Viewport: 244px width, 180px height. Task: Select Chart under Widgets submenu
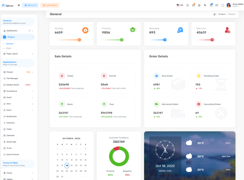pyautogui.click(x=9, y=48)
